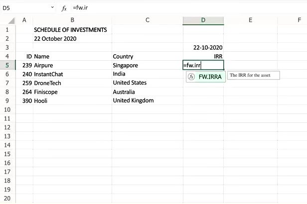Viewport: 307px width, 204px height.
Task: Click the Hooli name cell
Action: [72, 101]
